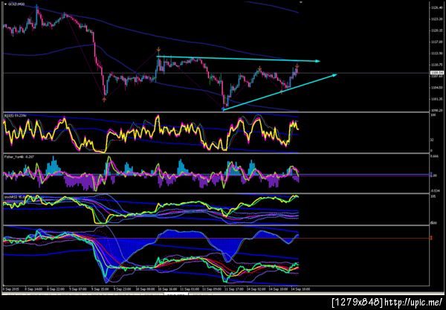Click the Fisher_Yur4ik indicator label

(19, 157)
